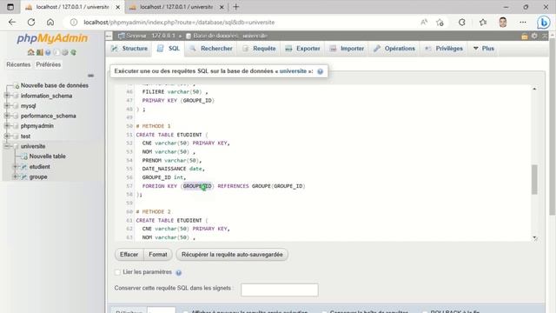Open phpMyAdmin documentation blue help icon
The width and height of the screenshot is (556, 313).
[x=48, y=52]
